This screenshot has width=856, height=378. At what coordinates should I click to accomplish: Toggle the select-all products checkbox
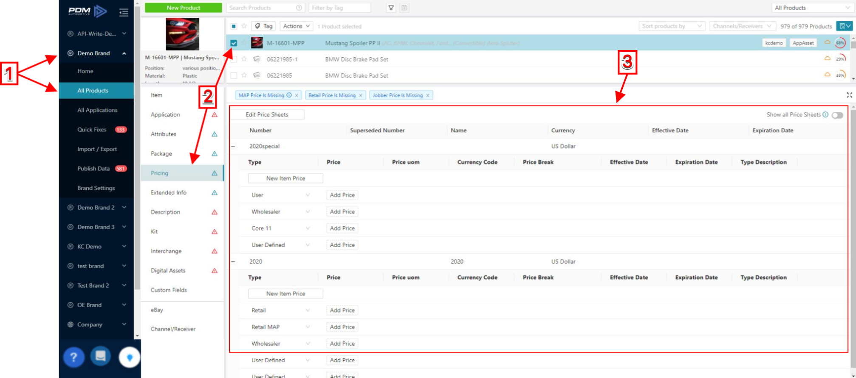click(x=234, y=26)
